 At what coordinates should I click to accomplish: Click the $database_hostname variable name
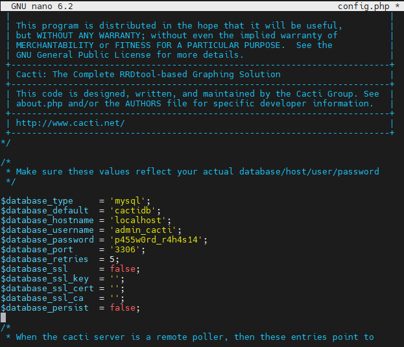[47, 221]
